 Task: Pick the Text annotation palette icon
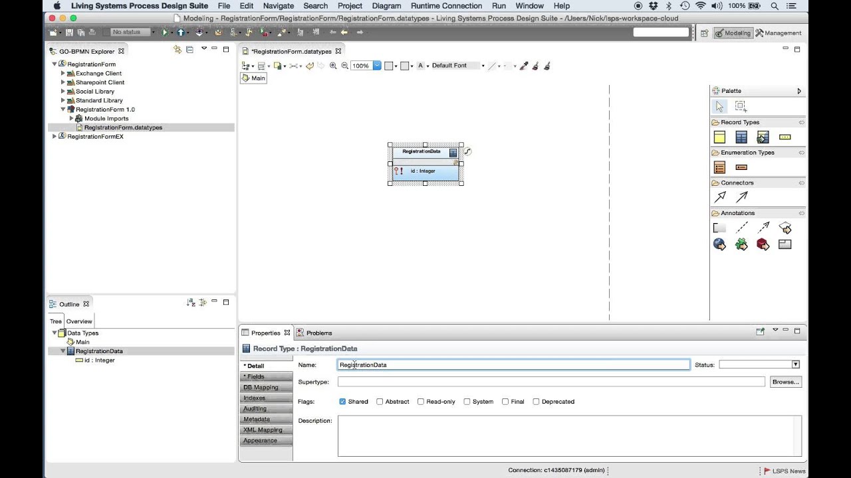pyautogui.click(x=719, y=228)
